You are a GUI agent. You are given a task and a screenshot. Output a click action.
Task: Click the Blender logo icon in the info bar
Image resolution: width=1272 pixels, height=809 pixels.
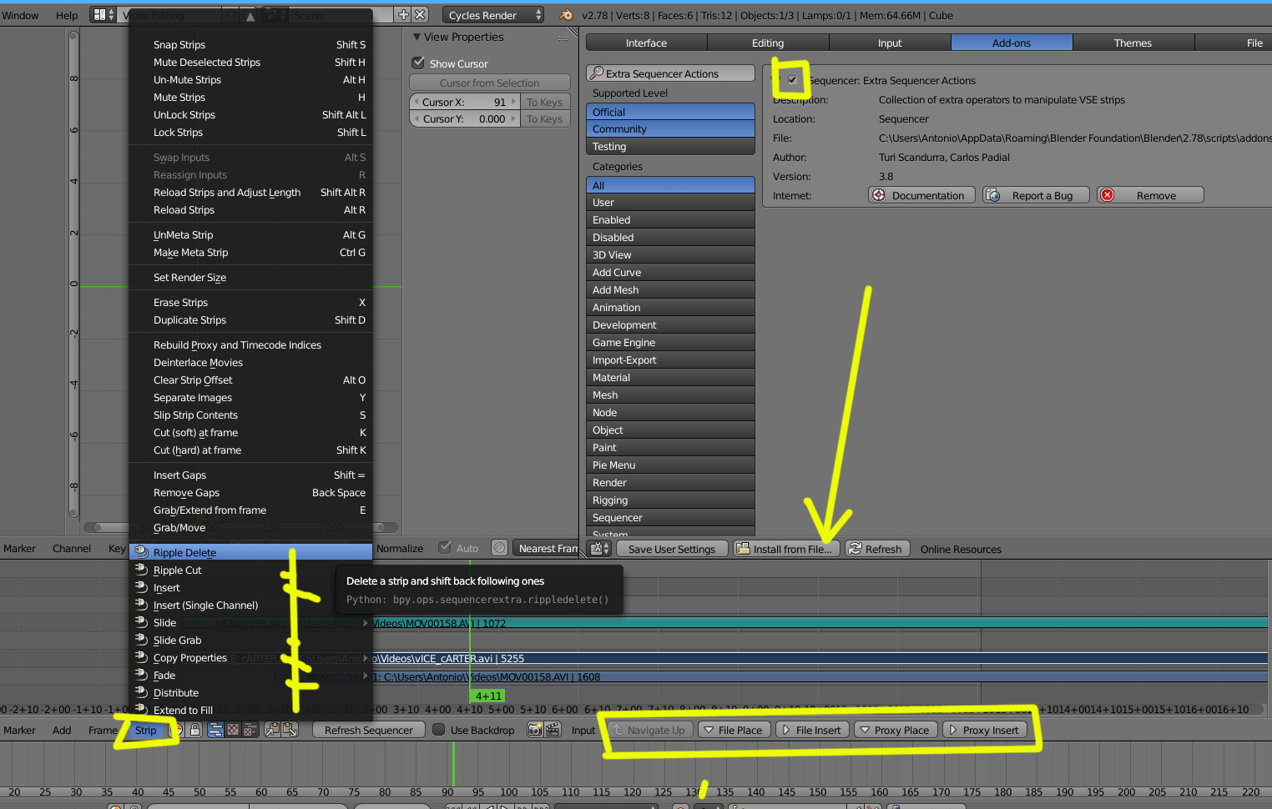(567, 15)
